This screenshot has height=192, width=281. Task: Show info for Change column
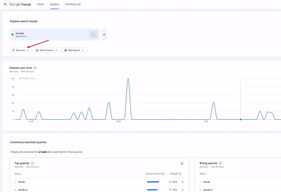click(180, 174)
